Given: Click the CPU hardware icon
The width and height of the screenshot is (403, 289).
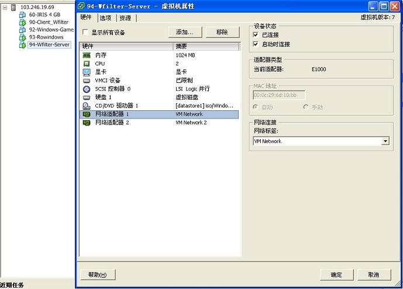Looking at the screenshot, I should [x=87, y=63].
